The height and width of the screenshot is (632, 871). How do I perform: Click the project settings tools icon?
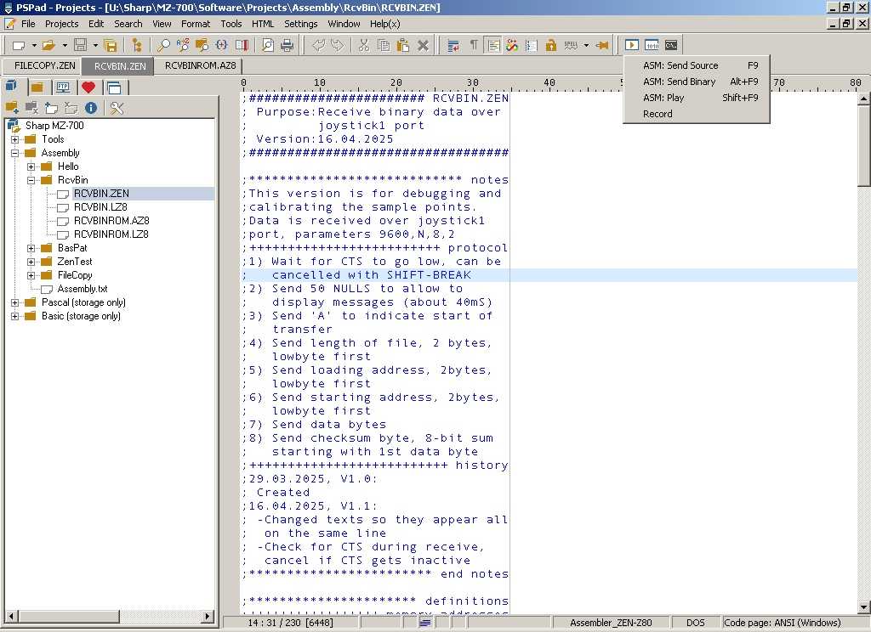(x=117, y=108)
